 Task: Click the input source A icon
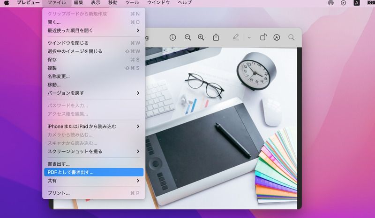pos(357,3)
